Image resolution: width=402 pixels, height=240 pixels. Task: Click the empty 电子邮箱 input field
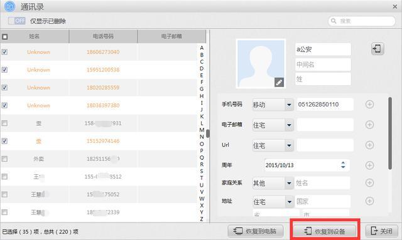coord(325,125)
